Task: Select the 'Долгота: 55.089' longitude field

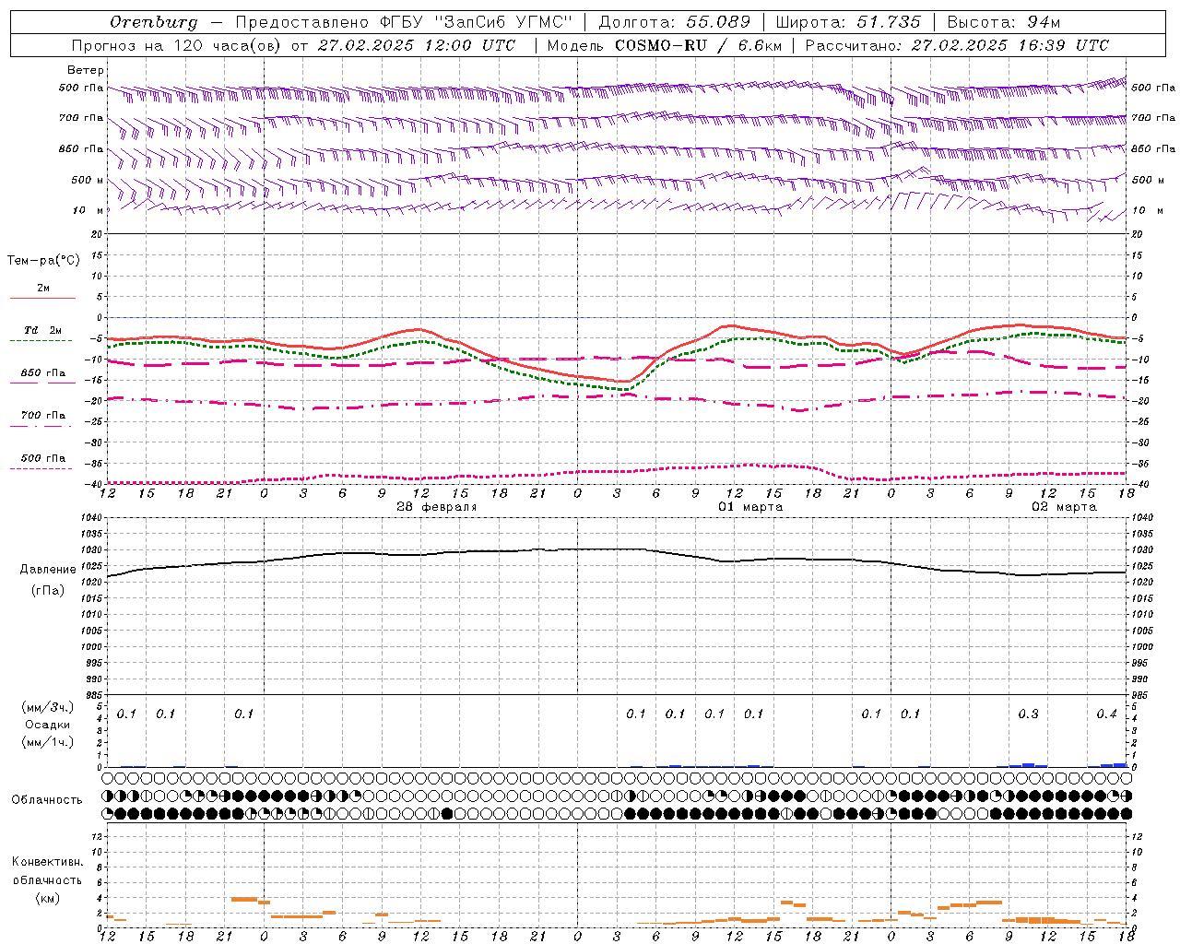Action: tap(675, 22)
